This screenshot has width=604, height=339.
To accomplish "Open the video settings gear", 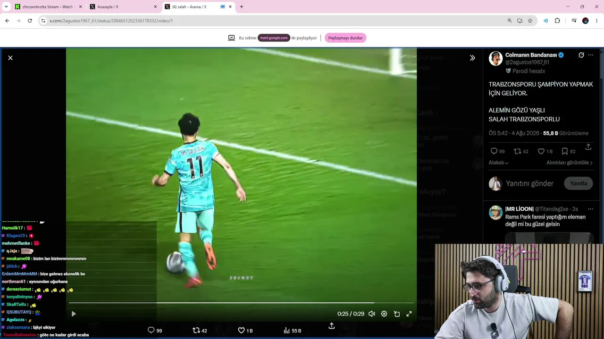I will click(384, 314).
